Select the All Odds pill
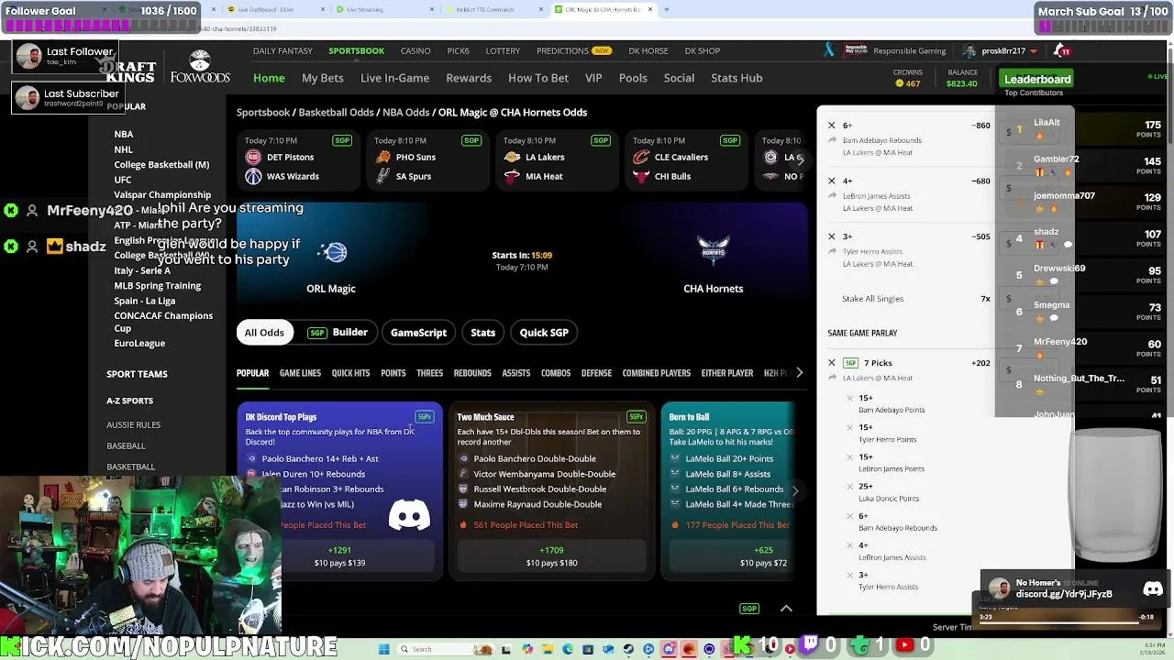This screenshot has width=1174, height=660. pos(264,333)
